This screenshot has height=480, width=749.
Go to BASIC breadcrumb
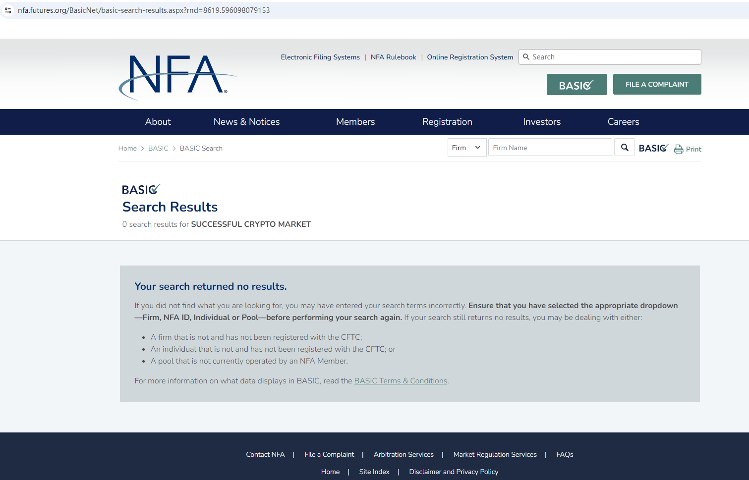158,148
